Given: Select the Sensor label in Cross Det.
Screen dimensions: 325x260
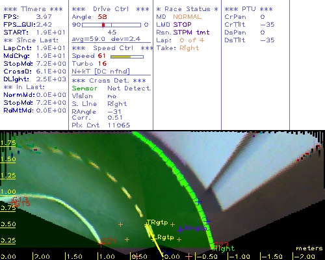Looking at the screenshot, I should (84, 88).
